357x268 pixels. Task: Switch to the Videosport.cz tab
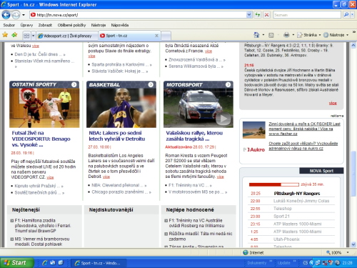point(66,36)
